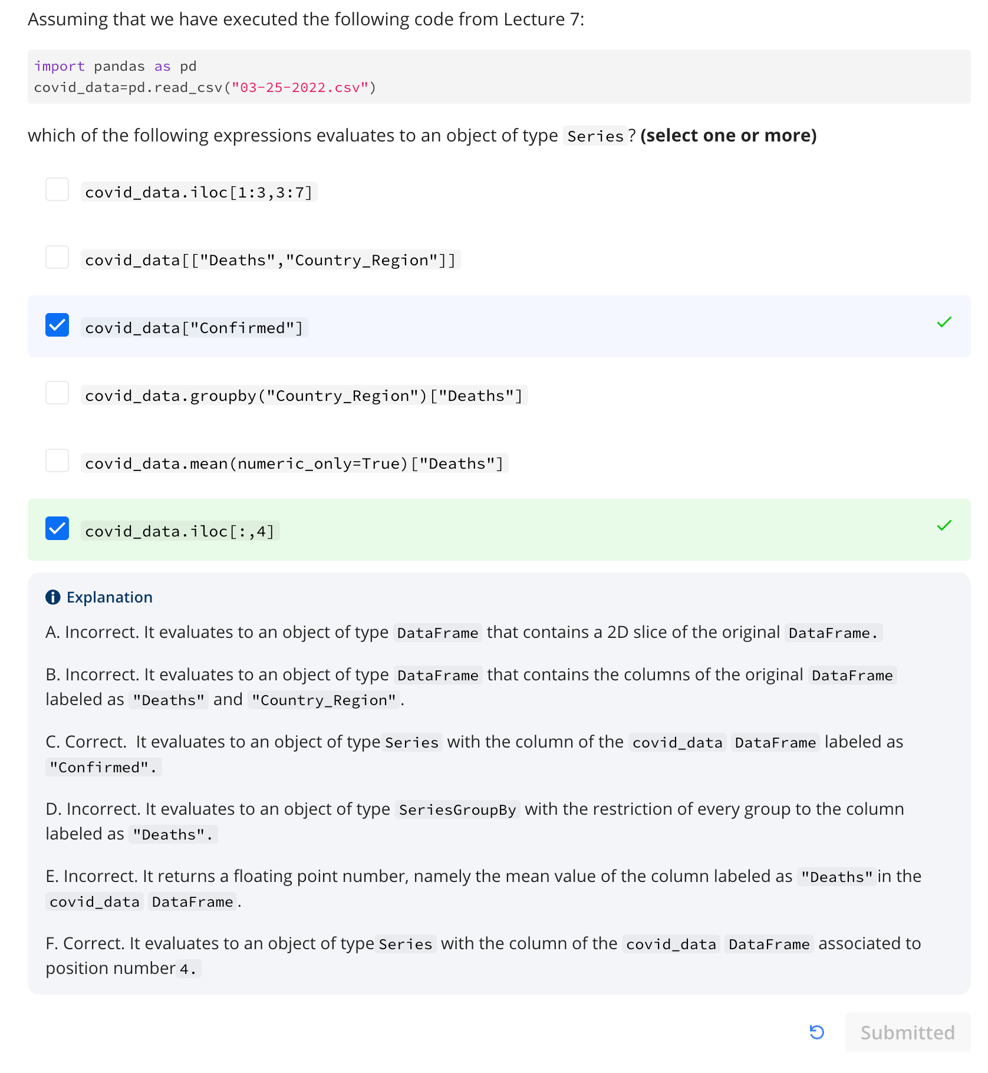The width and height of the screenshot is (988, 1073).
Task: Check the groupby("Country_Region") option checkbox
Action: coord(57,393)
